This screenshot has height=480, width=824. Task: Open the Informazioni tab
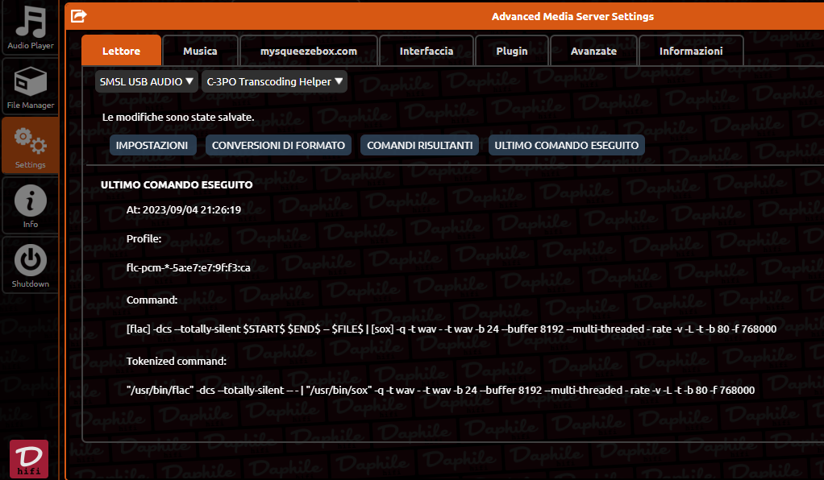pos(691,51)
